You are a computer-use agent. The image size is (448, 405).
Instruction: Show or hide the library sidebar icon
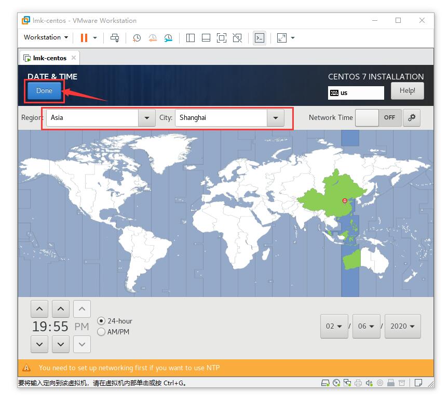tap(191, 38)
